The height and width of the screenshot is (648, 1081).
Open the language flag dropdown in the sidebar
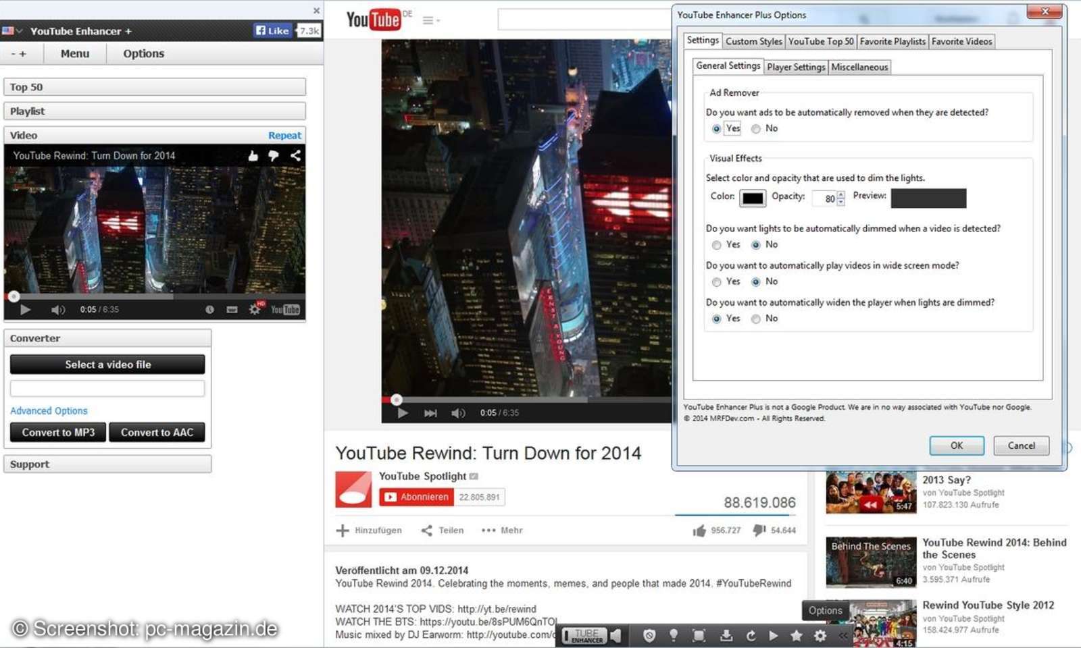[12, 30]
